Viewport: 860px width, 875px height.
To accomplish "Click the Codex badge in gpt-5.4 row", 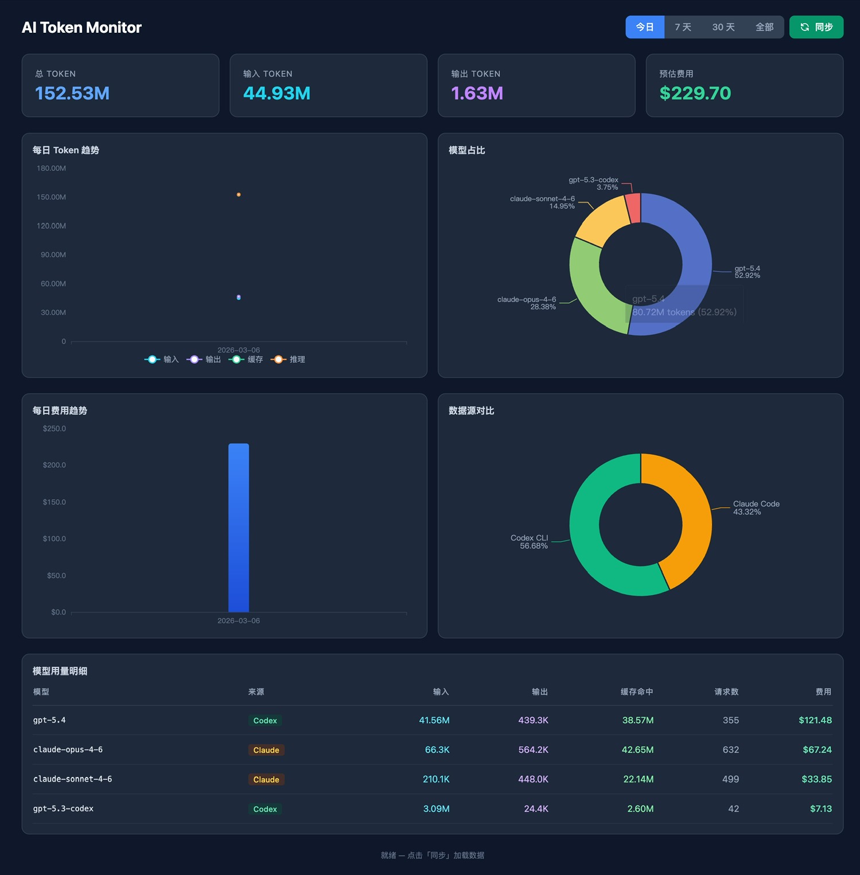I will [265, 721].
